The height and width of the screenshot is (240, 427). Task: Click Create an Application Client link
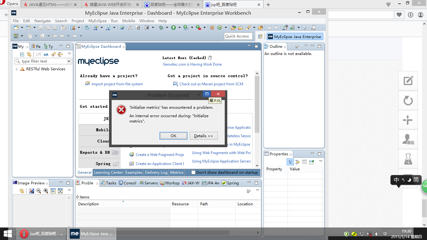pos(160,164)
